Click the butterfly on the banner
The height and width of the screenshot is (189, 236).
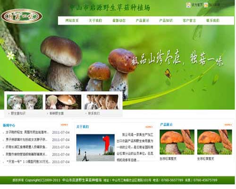coord(168,73)
